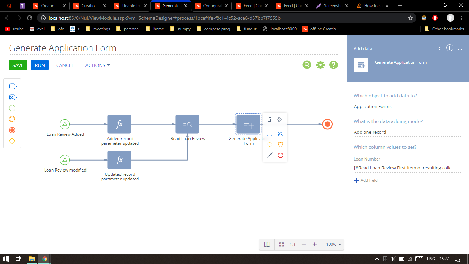
Task: Switch to the 'Unable to' browser tab
Action: 130,6
